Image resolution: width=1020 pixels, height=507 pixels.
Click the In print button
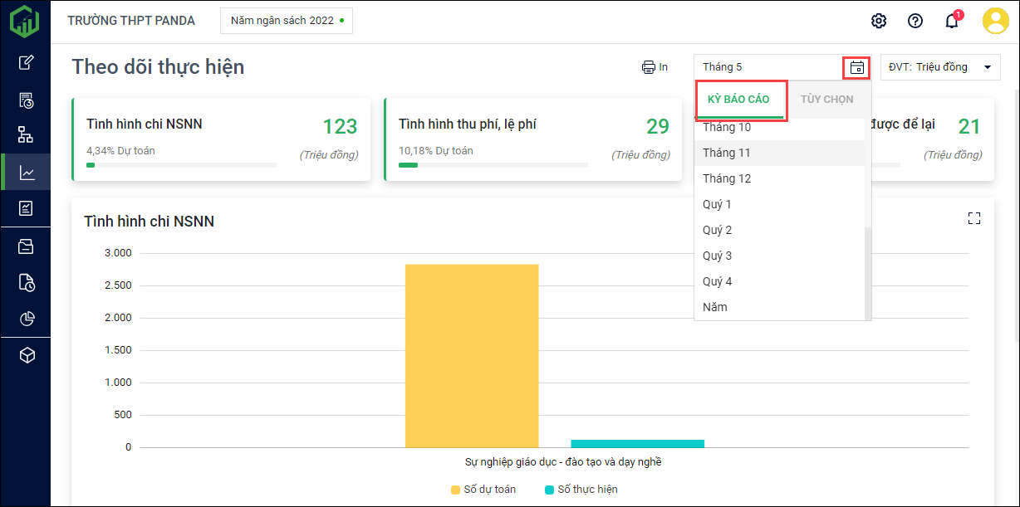pyautogui.click(x=655, y=67)
